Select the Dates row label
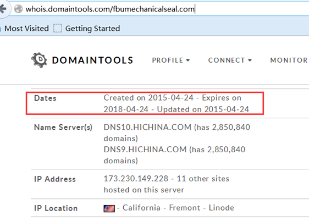Image resolution: width=309 pixels, height=221 pixels. tap(45, 98)
